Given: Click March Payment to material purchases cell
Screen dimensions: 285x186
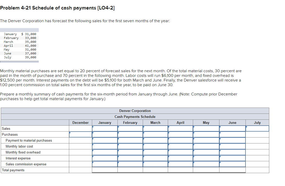Looking at the screenshot, I should coord(155,140).
